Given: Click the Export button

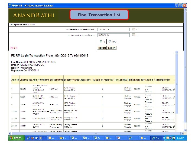Looking at the screenshot, I should coord(112,48).
